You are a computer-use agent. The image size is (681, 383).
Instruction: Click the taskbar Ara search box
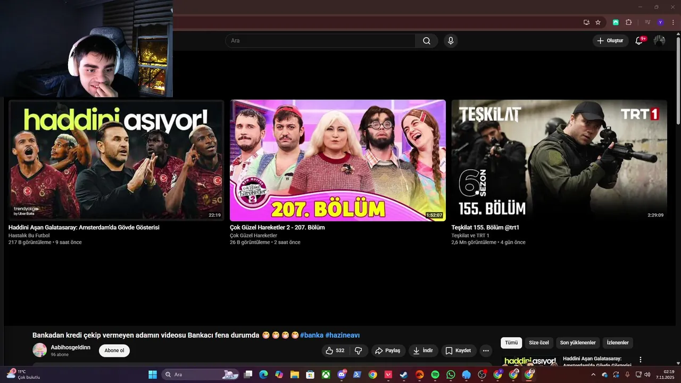(200, 374)
